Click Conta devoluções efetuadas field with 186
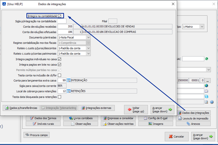Image resolution: width=218 pixels, height=145 pixels. point(65,32)
